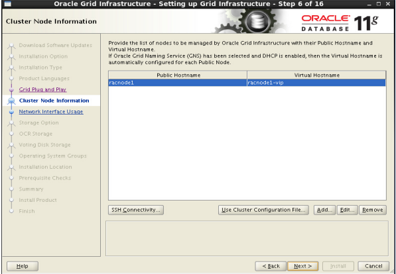Edit the selected node entry
This screenshot has height=274, width=396.
(348, 210)
